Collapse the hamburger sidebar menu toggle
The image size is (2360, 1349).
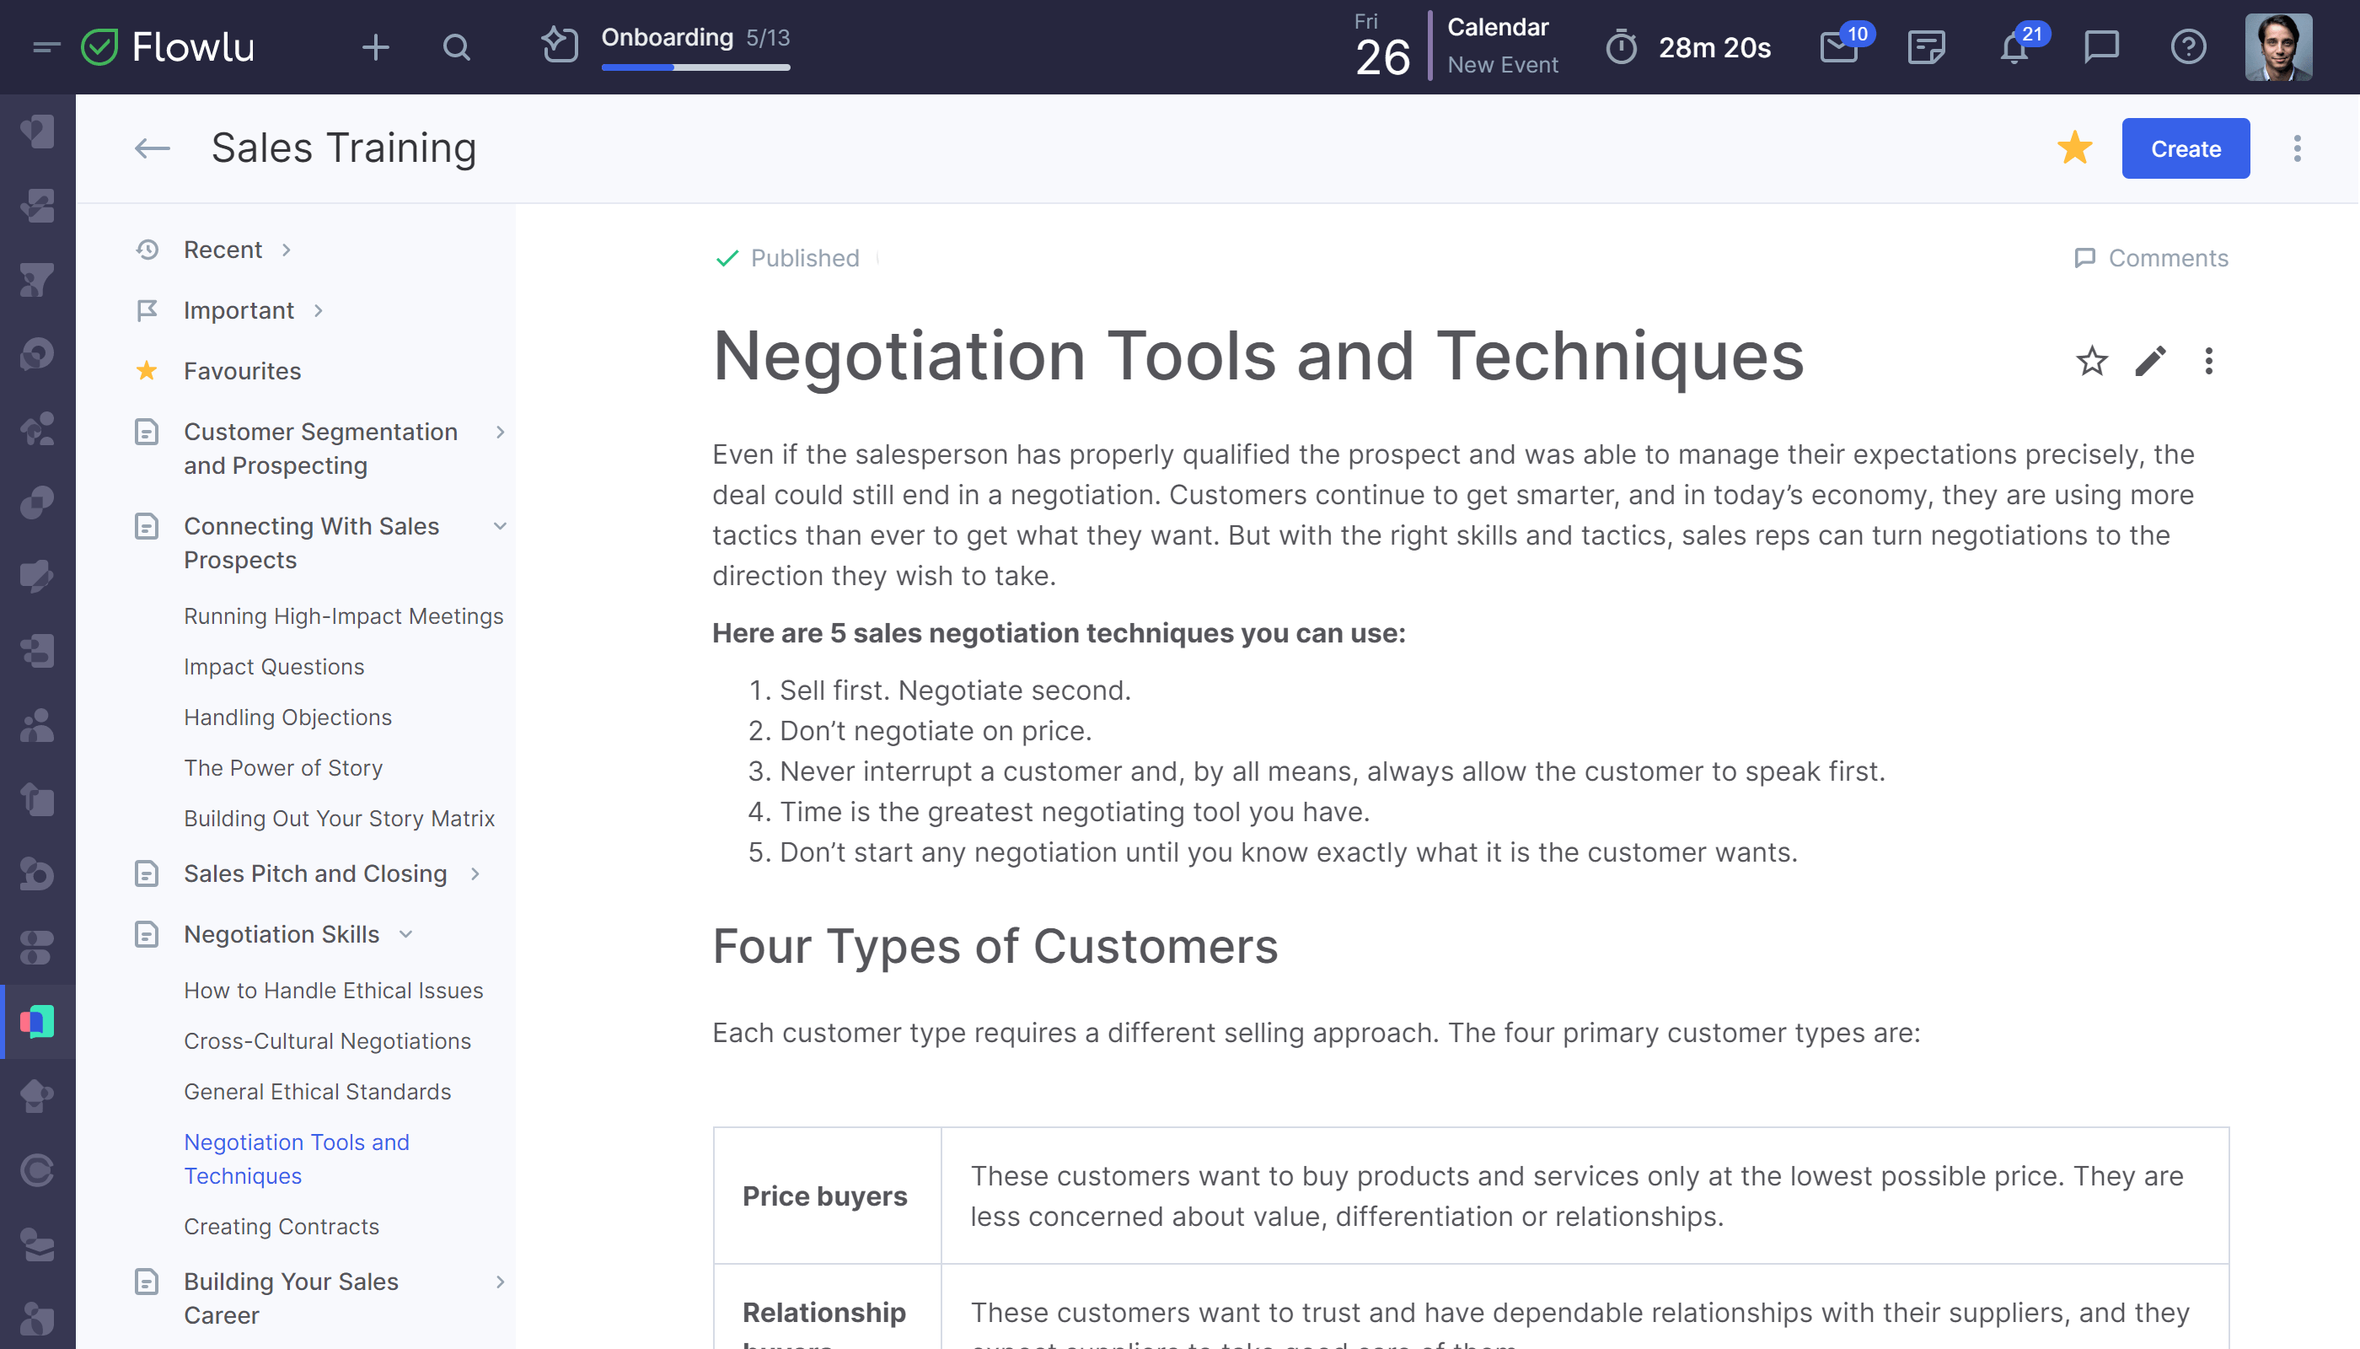(46, 46)
